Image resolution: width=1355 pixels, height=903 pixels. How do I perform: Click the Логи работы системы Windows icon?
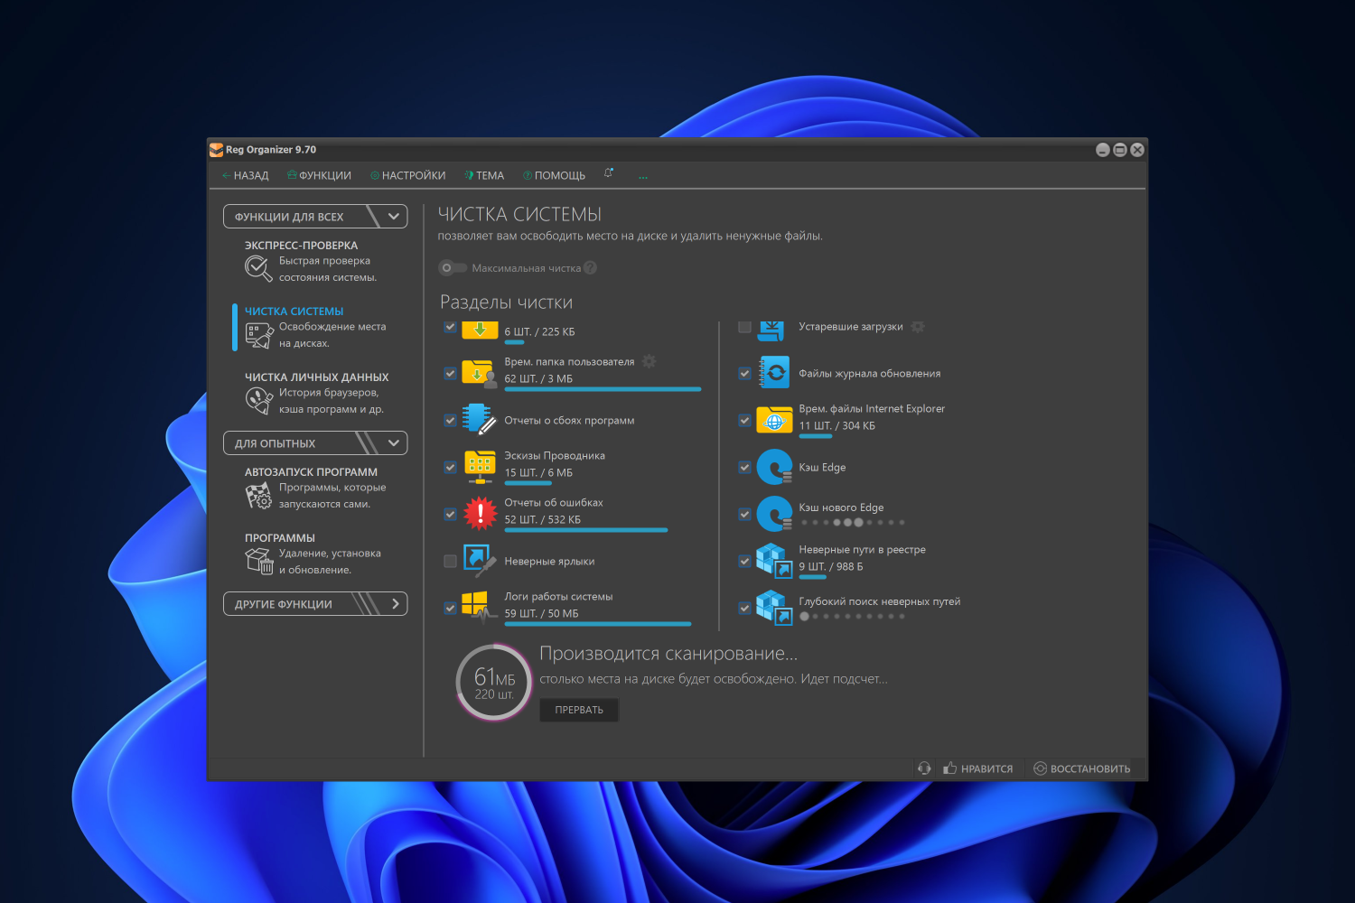(480, 608)
